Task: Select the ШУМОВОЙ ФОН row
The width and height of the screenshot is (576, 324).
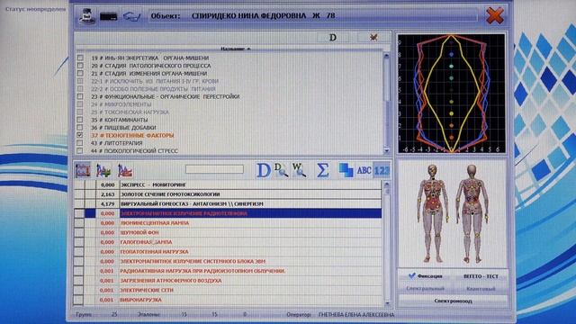Action: pyautogui.click(x=228, y=232)
